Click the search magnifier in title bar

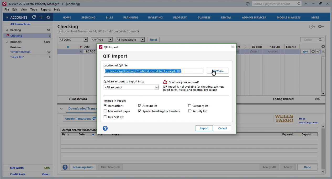point(299,4)
